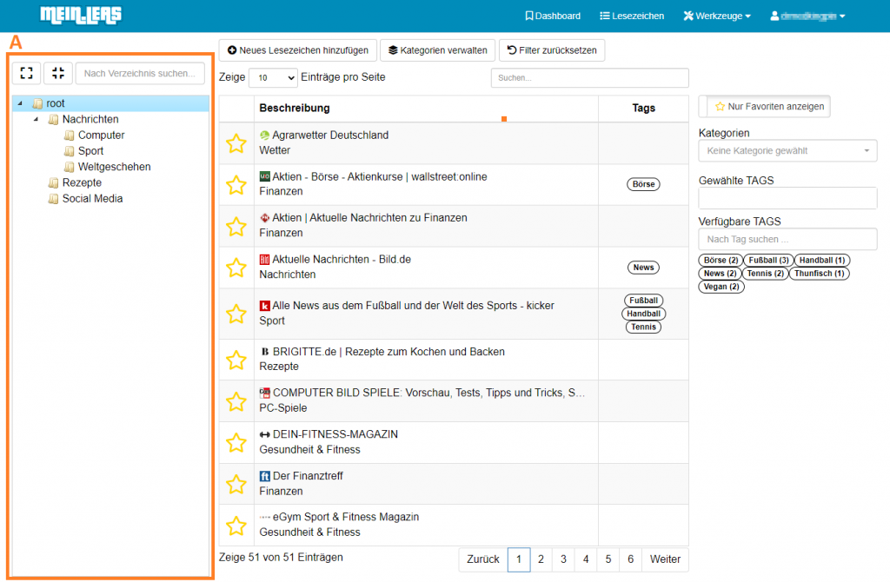The width and height of the screenshot is (890, 582).
Task: Open the Werkzeuge menu
Action: (717, 16)
